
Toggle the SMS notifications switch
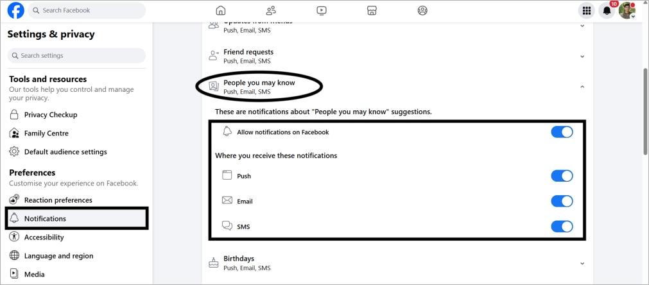click(562, 227)
